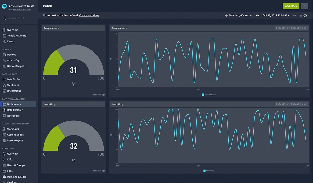313x183 pixels.
Task: Click Temperature gauge '2 minutes ago' timestamp
Action: point(99,95)
